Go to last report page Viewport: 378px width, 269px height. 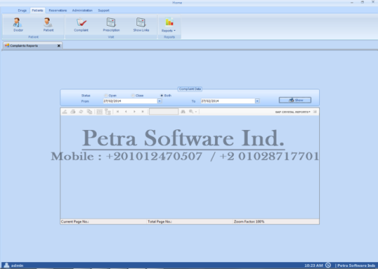[143, 112]
